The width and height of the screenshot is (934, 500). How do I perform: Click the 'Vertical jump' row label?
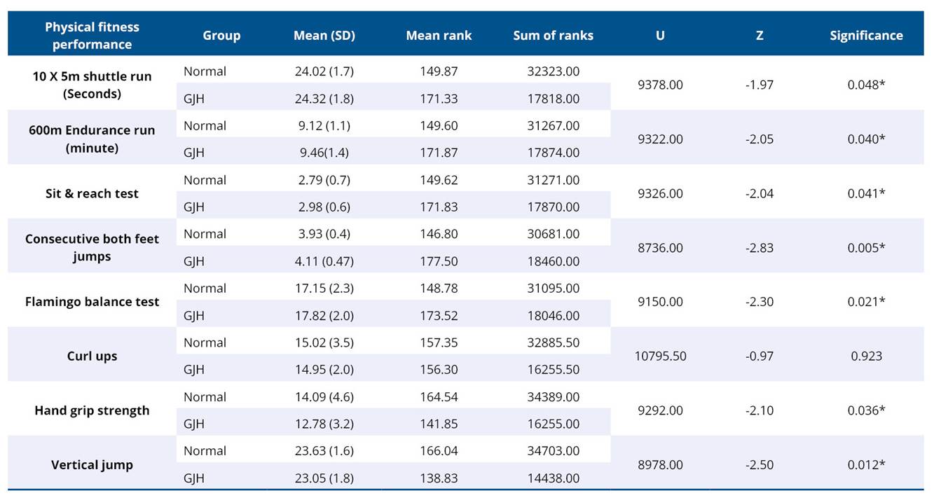(x=92, y=464)
